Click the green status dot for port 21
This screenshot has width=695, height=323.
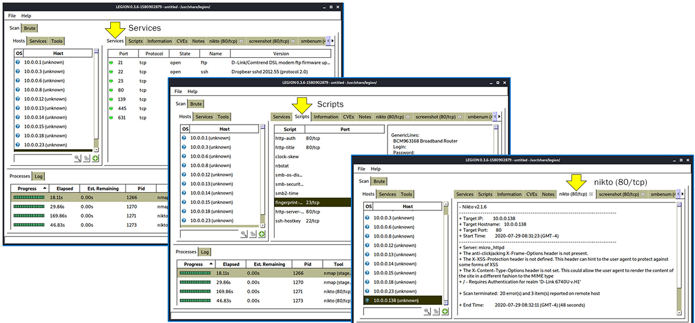(x=111, y=62)
